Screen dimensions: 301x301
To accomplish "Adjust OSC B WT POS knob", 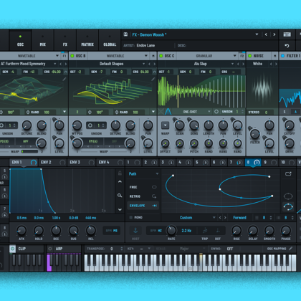I will pos(77,125).
